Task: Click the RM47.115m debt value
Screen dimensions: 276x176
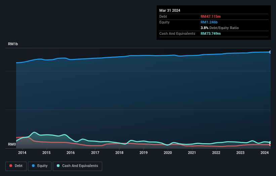Action: [211, 16]
